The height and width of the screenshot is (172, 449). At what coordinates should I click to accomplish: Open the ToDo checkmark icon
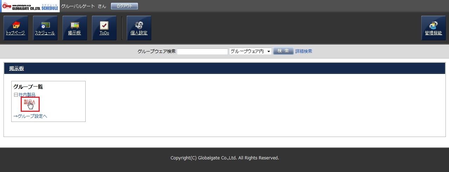104,28
